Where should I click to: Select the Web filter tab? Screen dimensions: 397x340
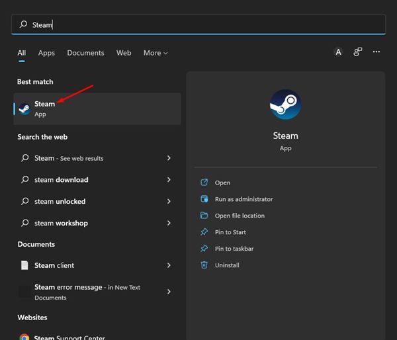[x=124, y=53]
